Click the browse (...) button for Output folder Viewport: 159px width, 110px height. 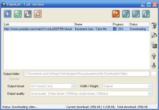coord(154,74)
